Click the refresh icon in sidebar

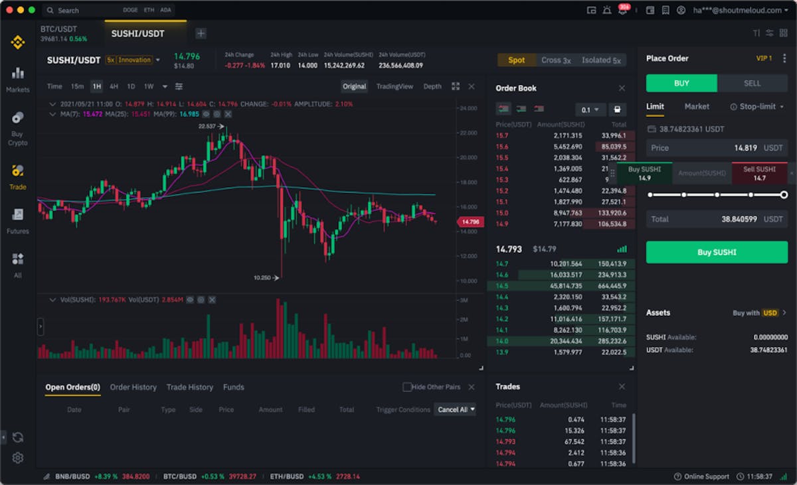tap(17, 437)
